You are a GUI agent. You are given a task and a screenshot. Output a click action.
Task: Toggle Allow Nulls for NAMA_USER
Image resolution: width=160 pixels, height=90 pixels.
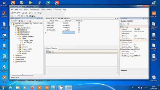[x=79, y=25]
